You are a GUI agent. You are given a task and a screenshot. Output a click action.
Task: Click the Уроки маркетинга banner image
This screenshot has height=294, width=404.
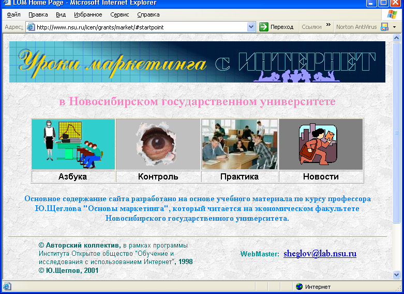tap(198, 62)
